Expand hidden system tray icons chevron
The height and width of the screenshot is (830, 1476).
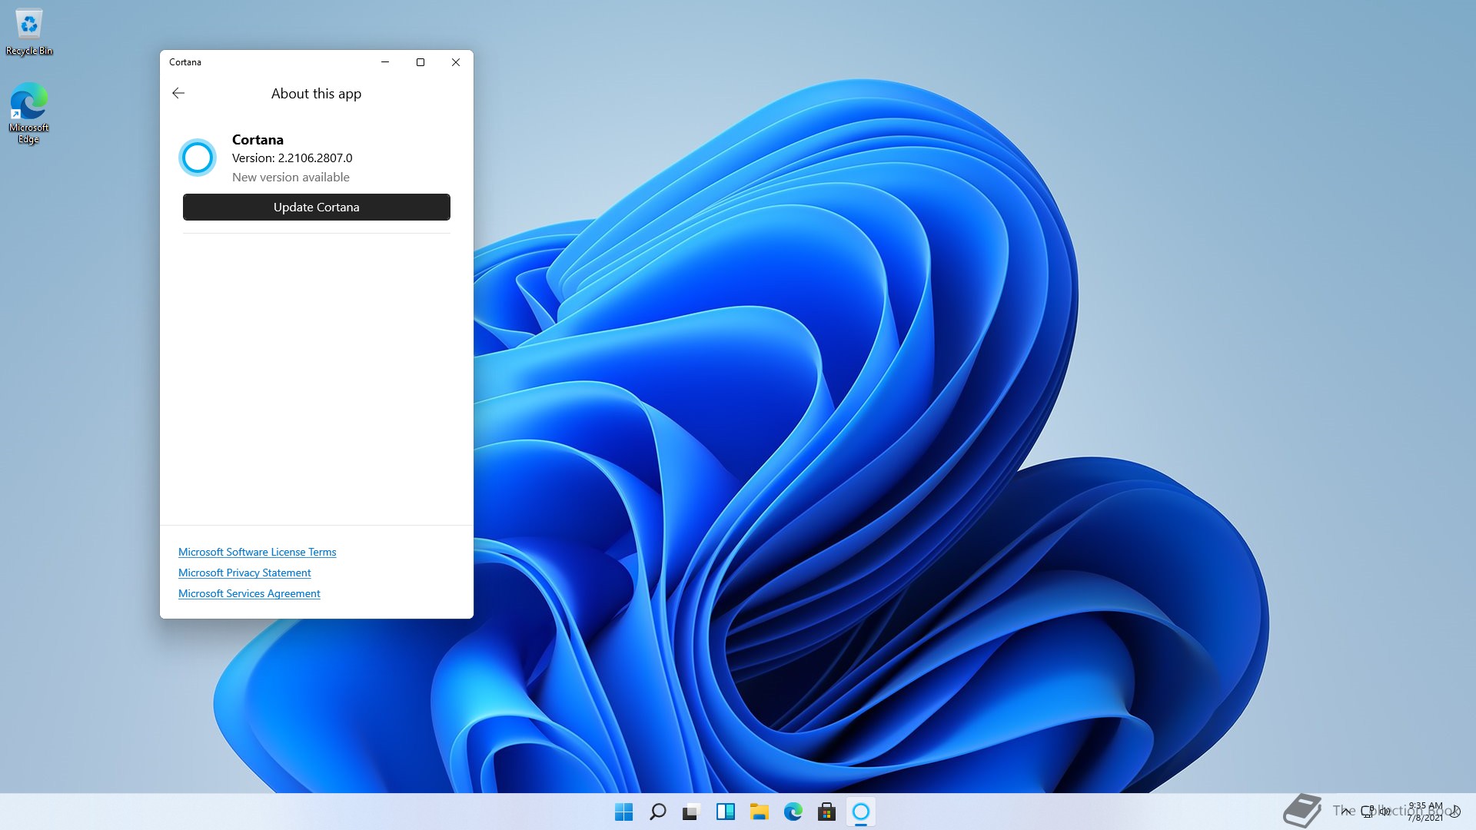point(1345,812)
